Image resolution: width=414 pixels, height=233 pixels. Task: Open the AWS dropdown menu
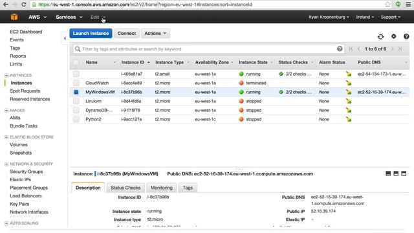pyautogui.click(x=38, y=17)
